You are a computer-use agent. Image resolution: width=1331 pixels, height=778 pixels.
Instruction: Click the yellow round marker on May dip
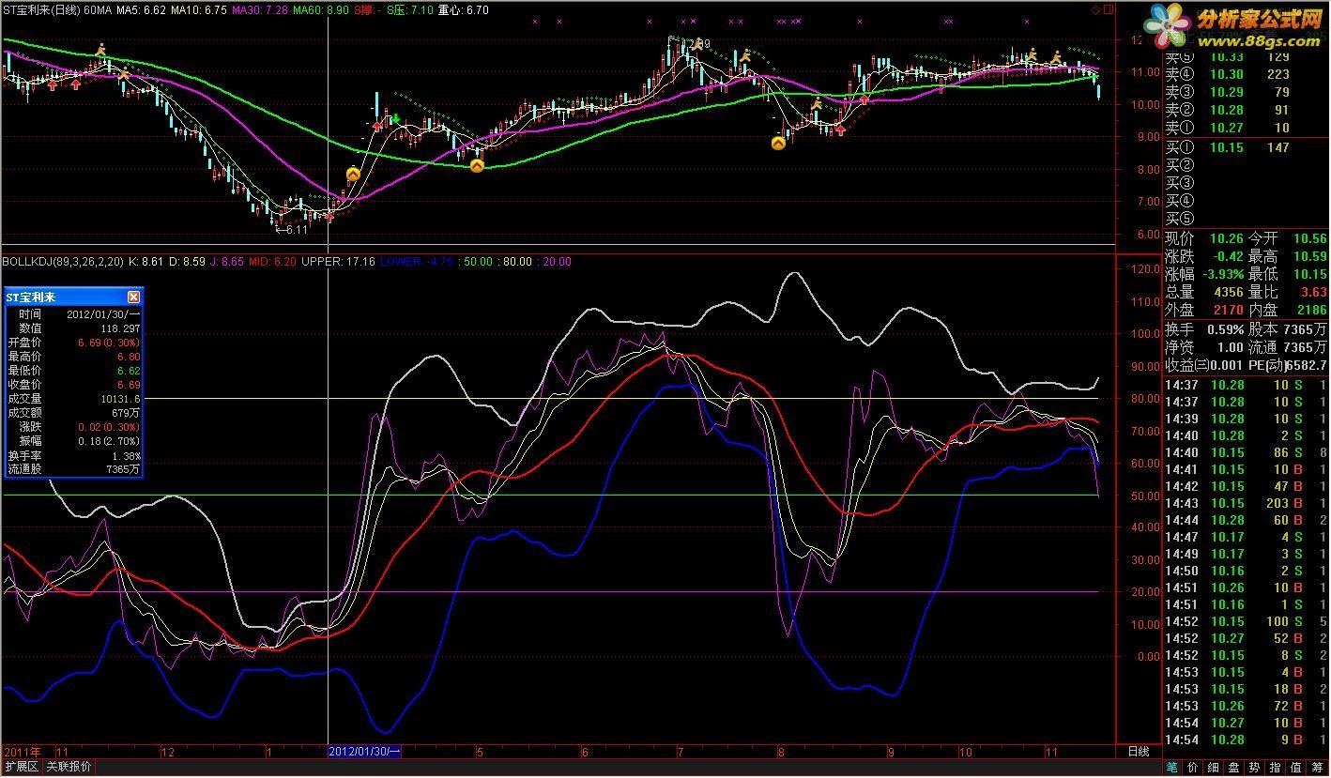[x=477, y=165]
